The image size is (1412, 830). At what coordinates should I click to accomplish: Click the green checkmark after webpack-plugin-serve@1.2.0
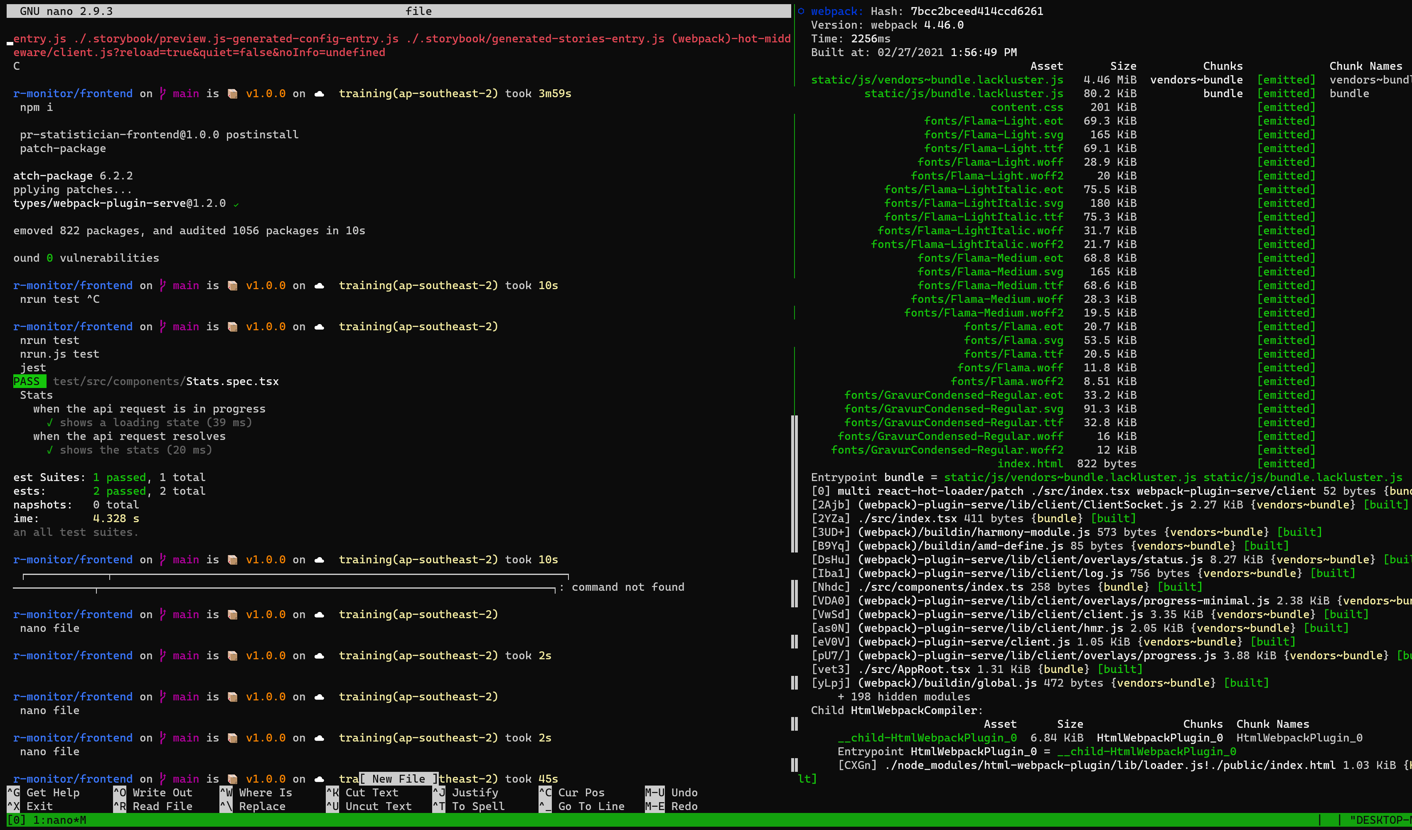[x=236, y=204]
